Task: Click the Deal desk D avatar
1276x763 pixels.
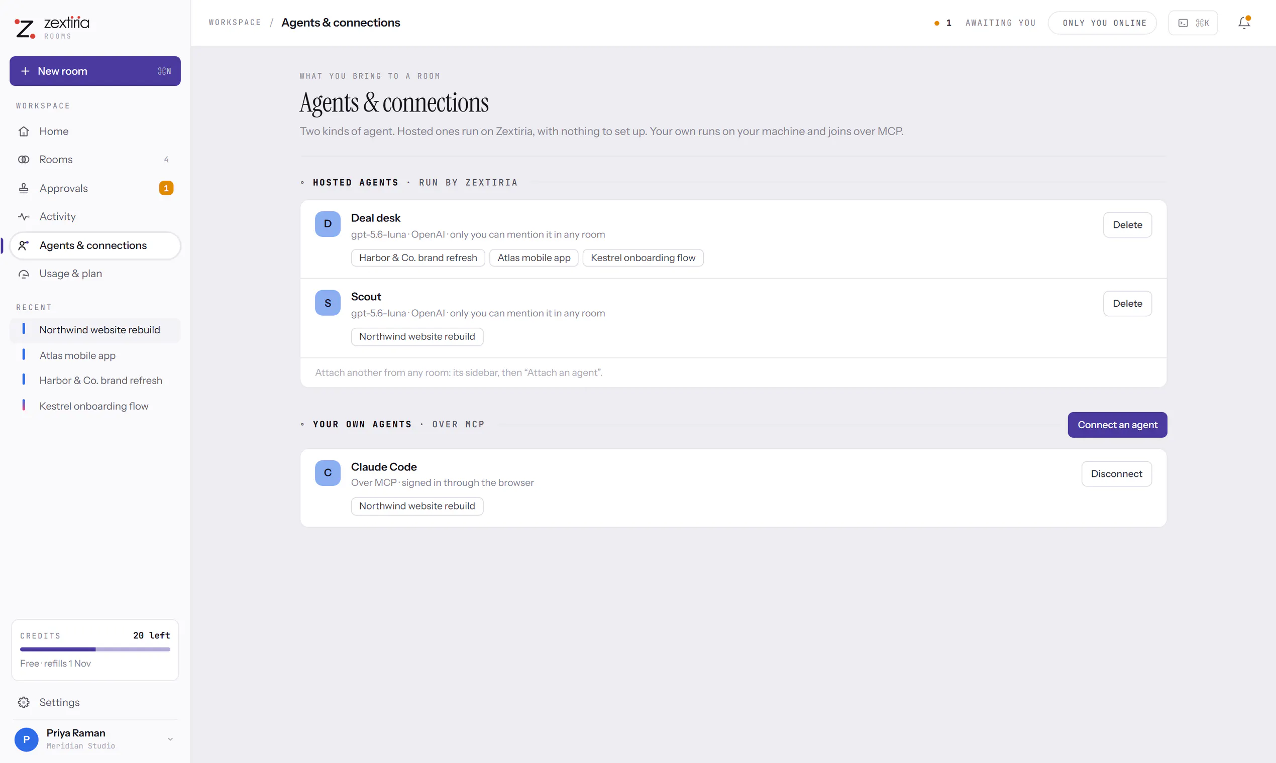Action: coord(328,224)
